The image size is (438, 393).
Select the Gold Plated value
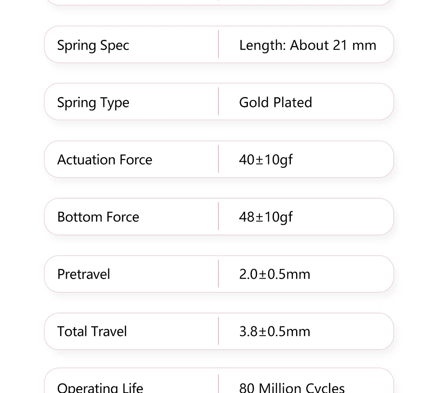pyautogui.click(x=276, y=103)
